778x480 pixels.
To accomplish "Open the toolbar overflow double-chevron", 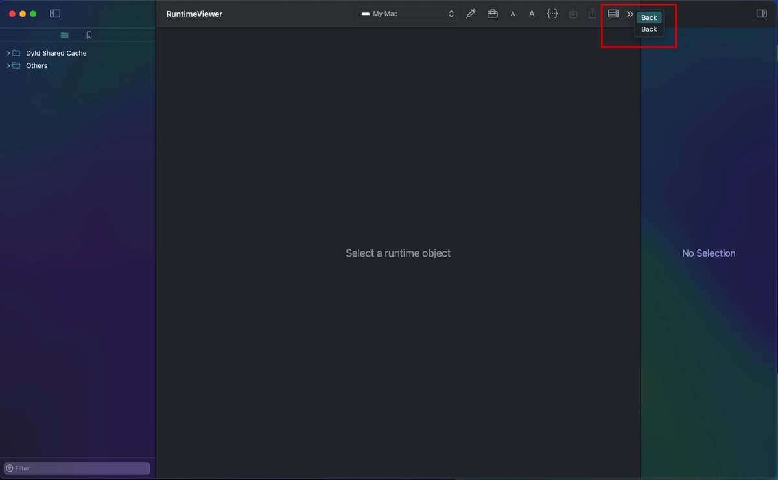I will click(630, 14).
